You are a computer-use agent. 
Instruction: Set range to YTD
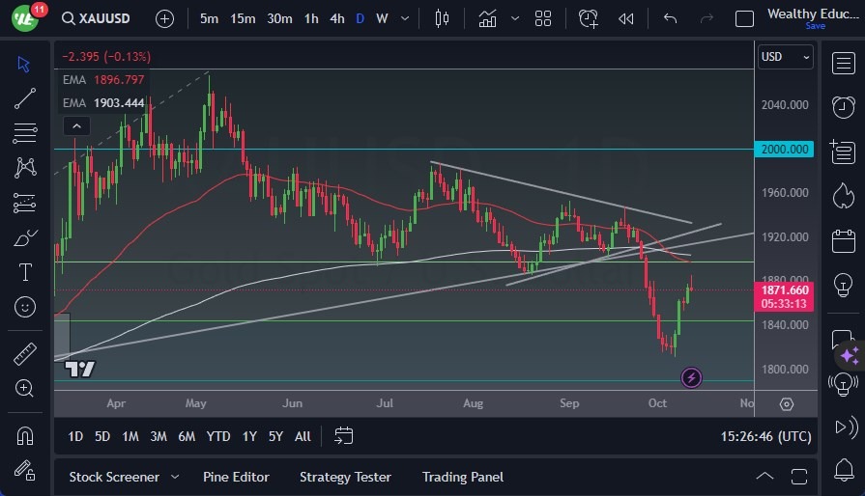click(218, 436)
